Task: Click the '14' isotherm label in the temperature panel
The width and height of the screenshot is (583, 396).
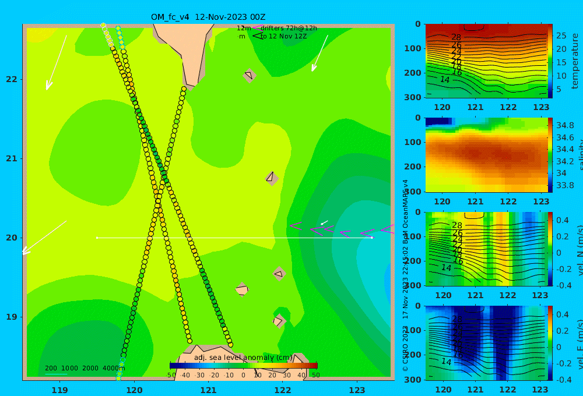Action: 445,80
